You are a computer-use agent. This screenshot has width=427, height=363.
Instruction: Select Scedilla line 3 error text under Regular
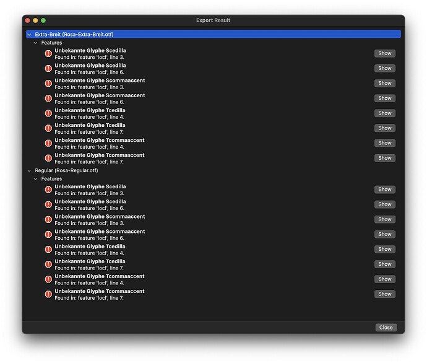pyautogui.click(x=90, y=190)
